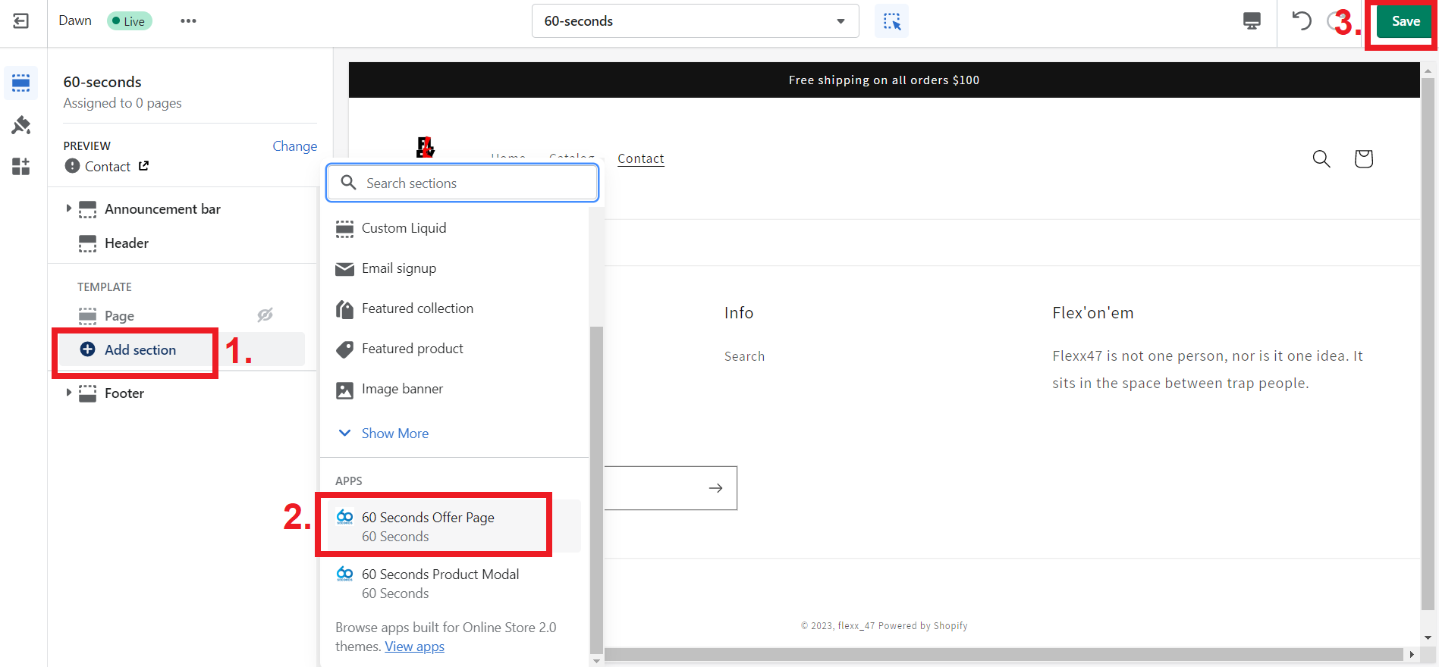Click the undo arrow icon
The height and width of the screenshot is (667, 1439).
coord(1302,20)
